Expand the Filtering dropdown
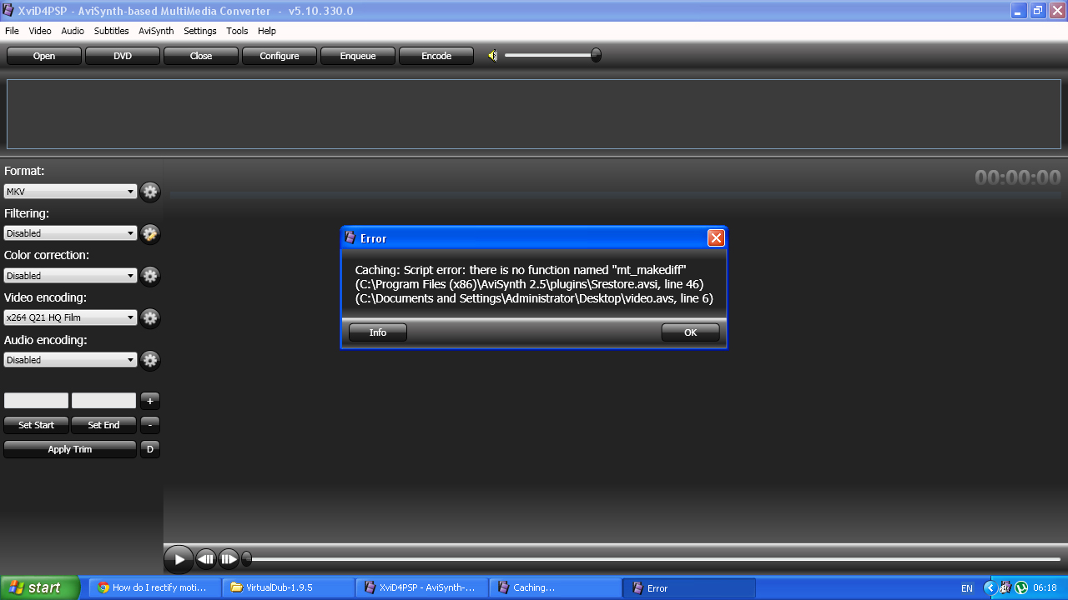 (x=70, y=233)
